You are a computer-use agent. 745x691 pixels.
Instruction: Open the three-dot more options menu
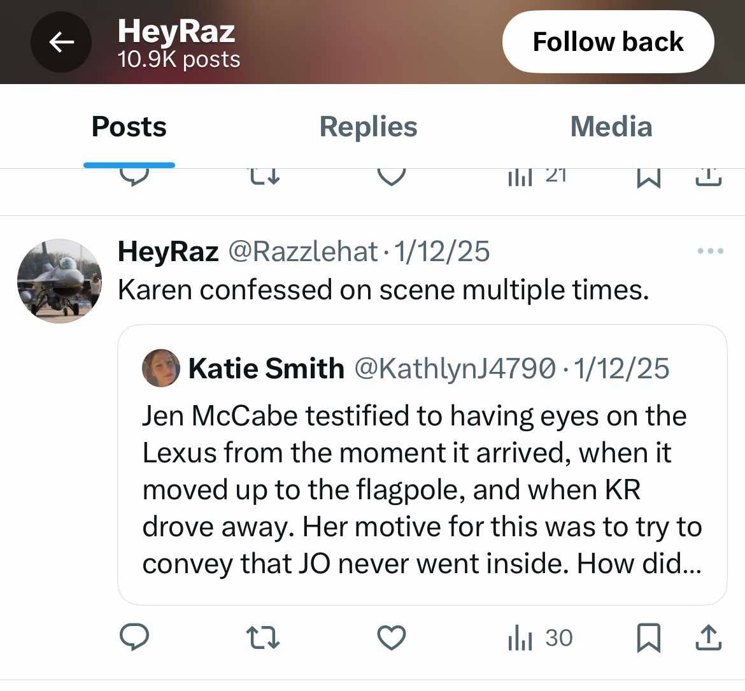coord(711,251)
